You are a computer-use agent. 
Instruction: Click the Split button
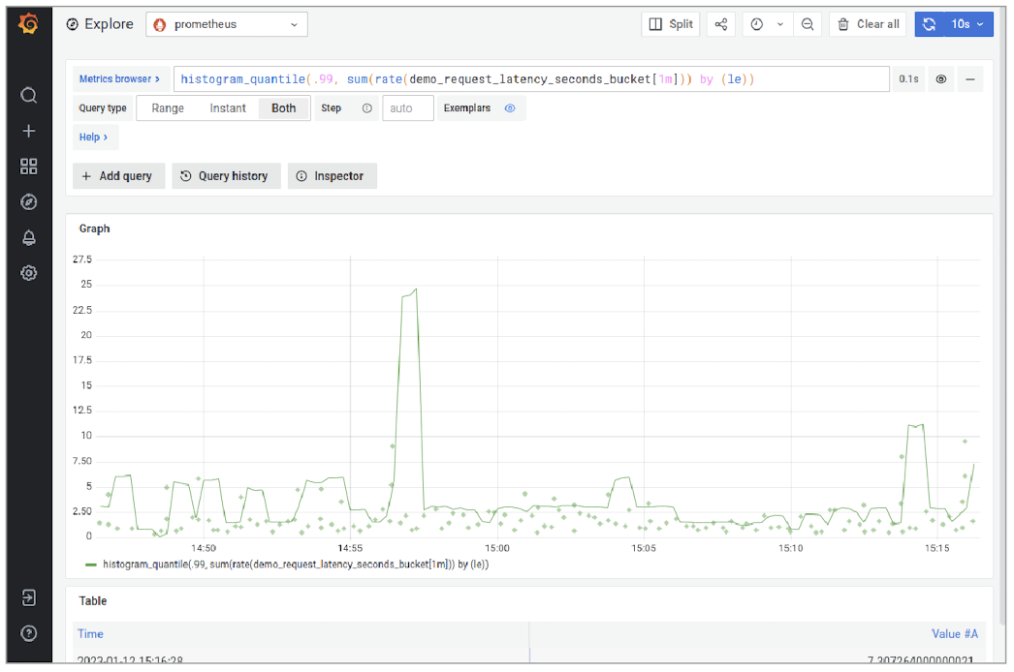pyautogui.click(x=671, y=24)
